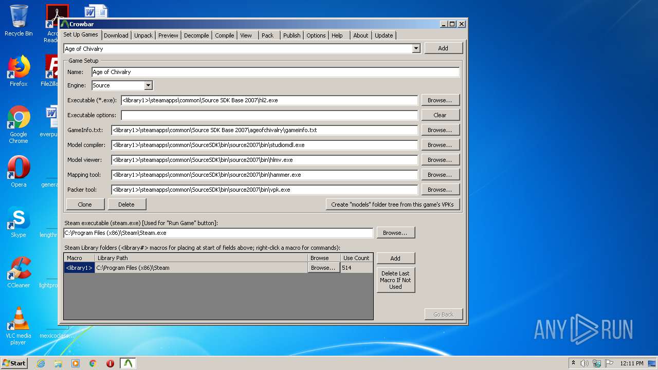Click the Opera icon in the taskbar
Image resolution: width=658 pixels, height=370 pixels.
tap(110, 363)
